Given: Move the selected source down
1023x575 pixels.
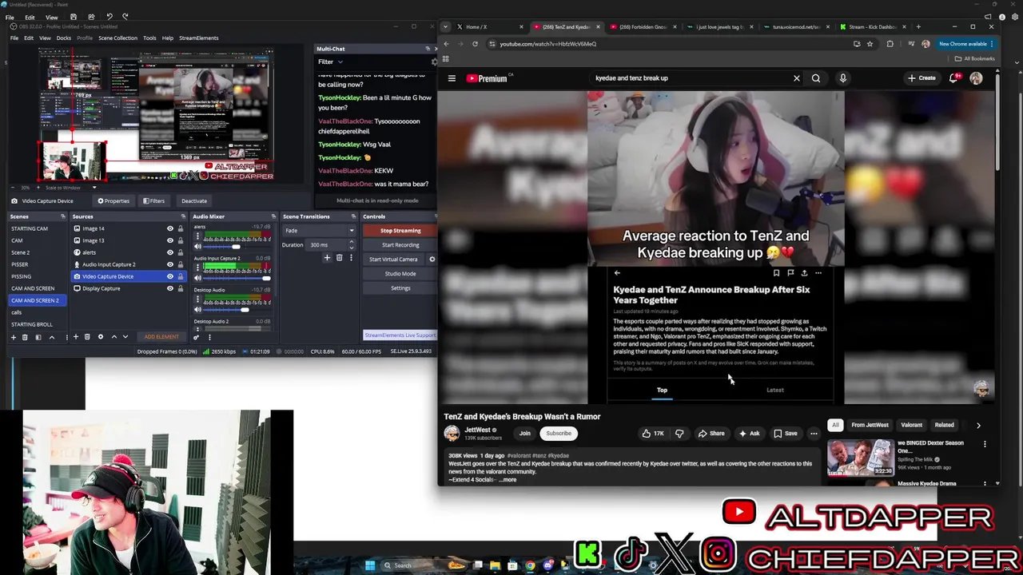Looking at the screenshot, I should pos(125,337).
